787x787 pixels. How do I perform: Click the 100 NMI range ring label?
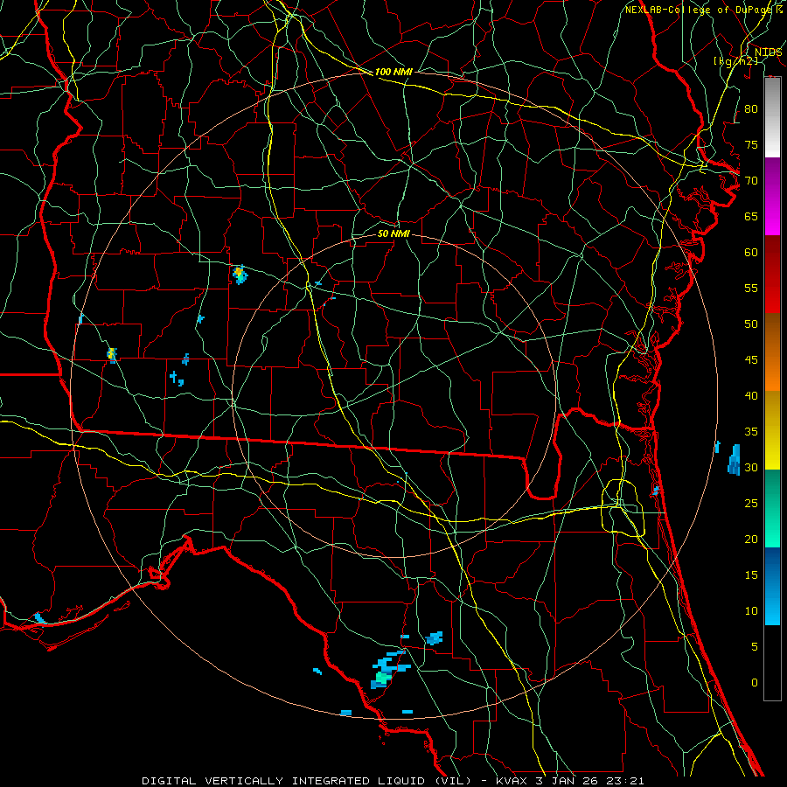[x=393, y=72]
